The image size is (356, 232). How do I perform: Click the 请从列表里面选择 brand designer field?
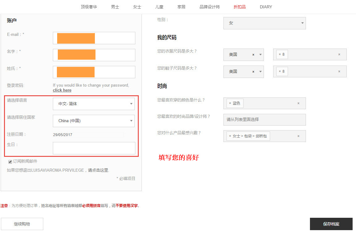coord(265,119)
